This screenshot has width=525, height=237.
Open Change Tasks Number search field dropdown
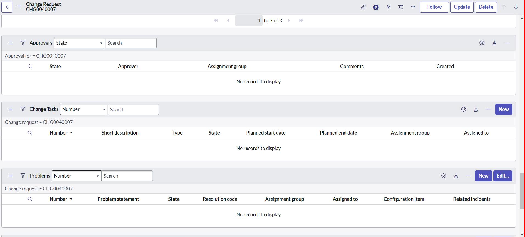coord(84,109)
